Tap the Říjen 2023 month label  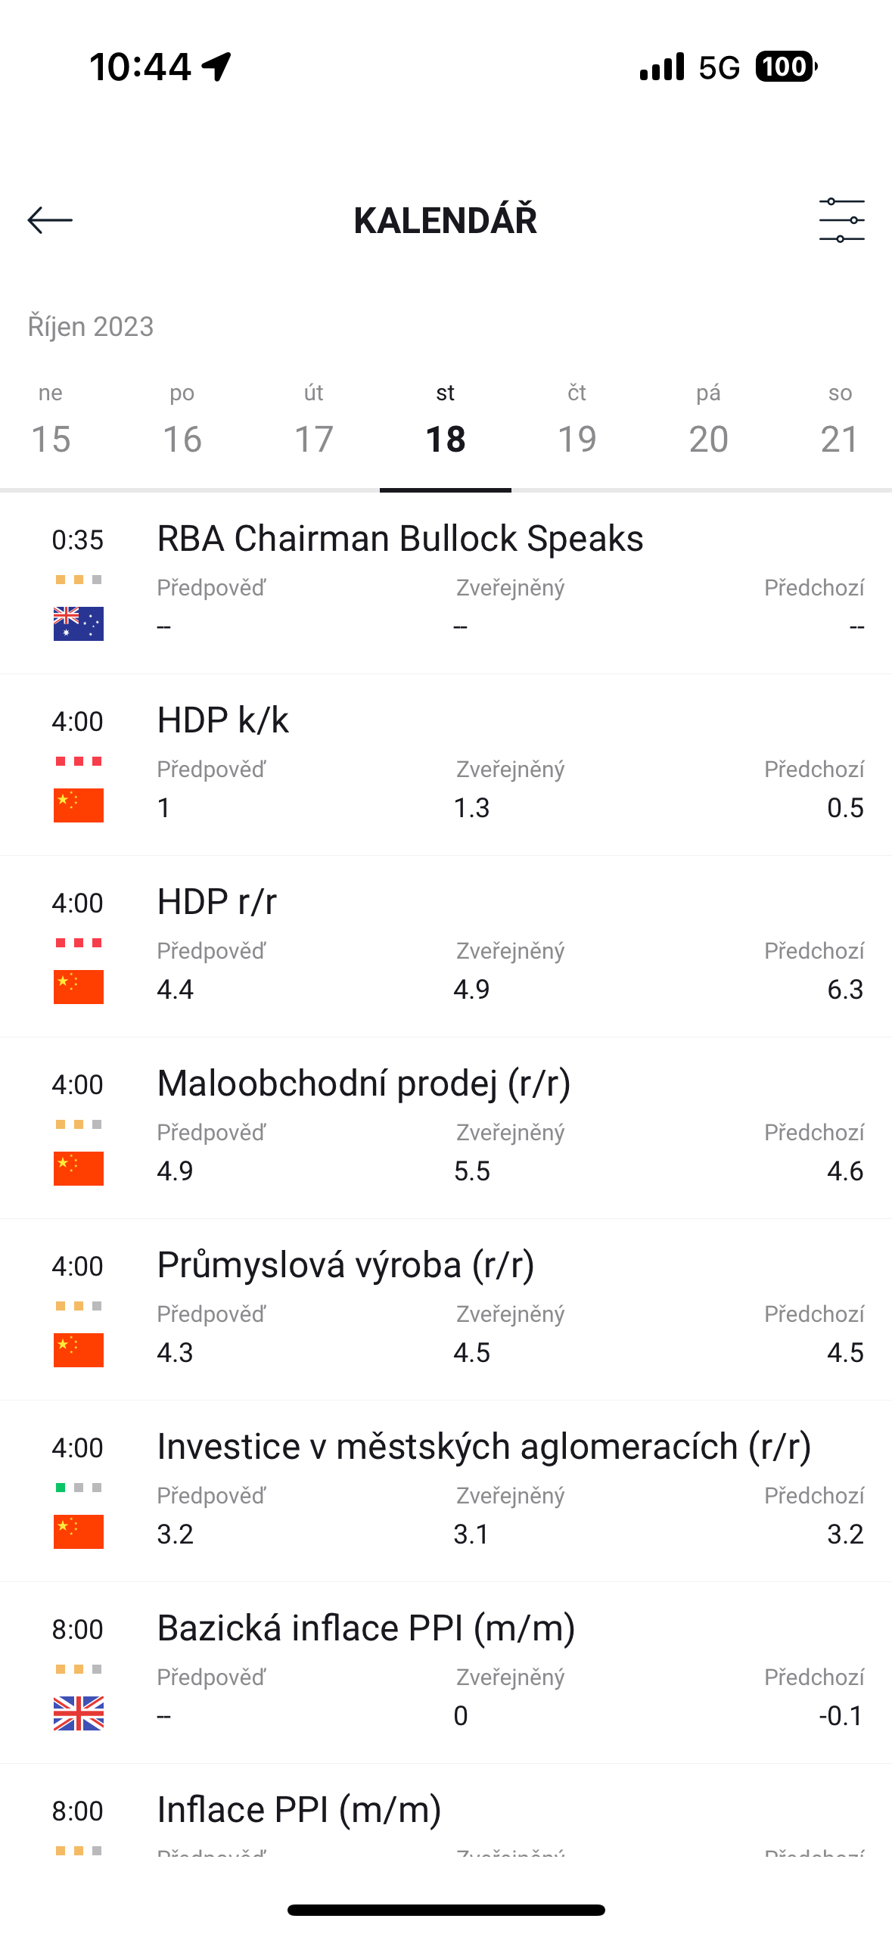click(91, 326)
